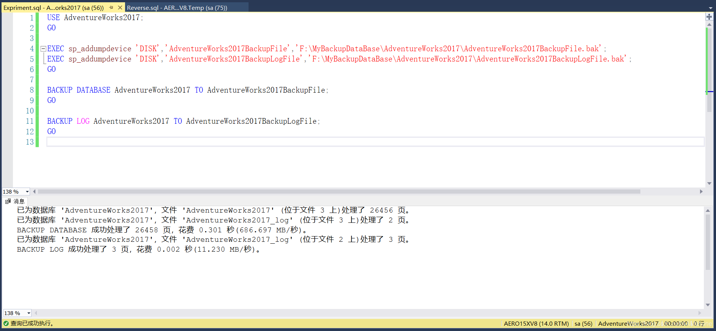Switch to the Reverse.sql tab

[x=177, y=8]
